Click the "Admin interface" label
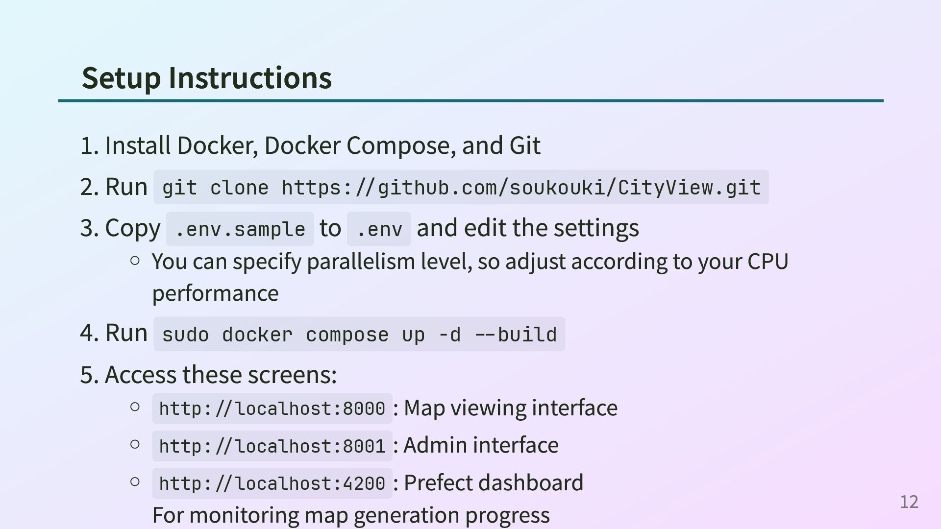The width and height of the screenshot is (941, 529). [481, 445]
